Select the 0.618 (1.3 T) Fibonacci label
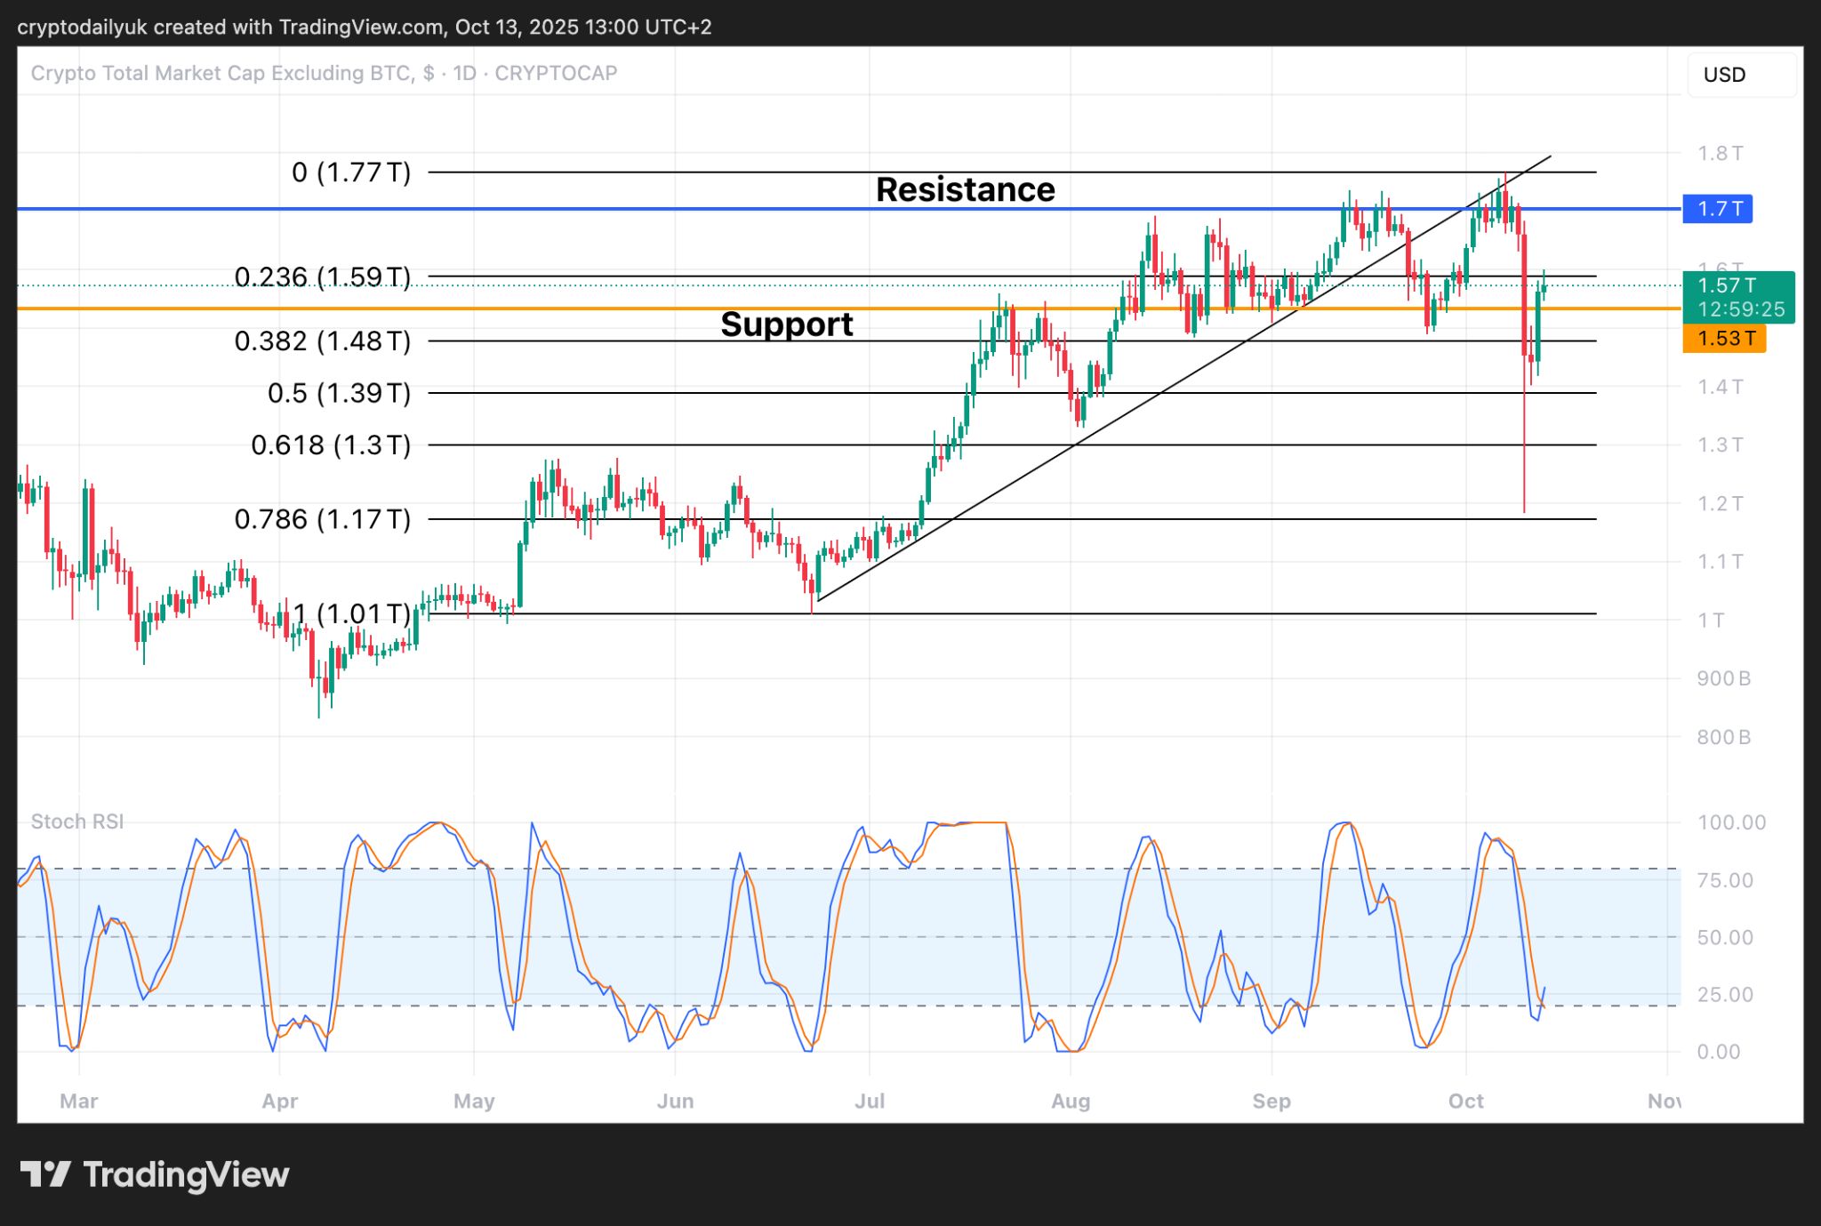The height and width of the screenshot is (1226, 1821). click(331, 445)
